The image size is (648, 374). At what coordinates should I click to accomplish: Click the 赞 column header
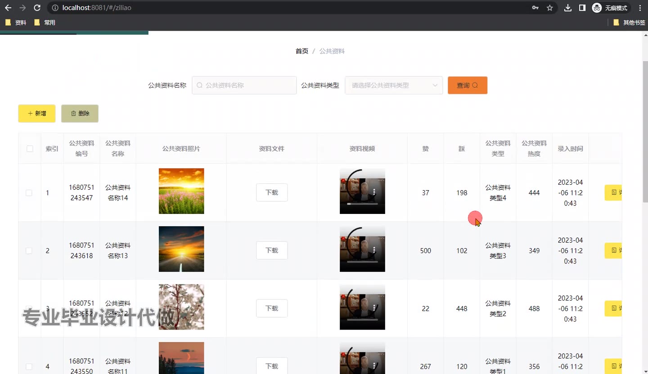[425, 149]
